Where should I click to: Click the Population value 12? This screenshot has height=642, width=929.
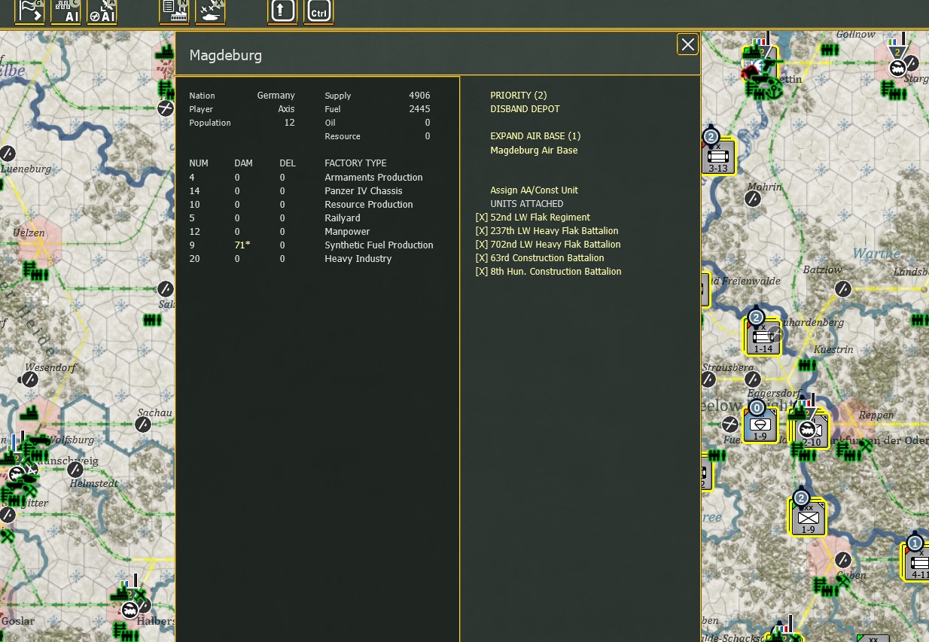tap(290, 123)
